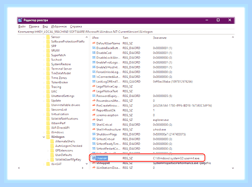252x187 pixels.
Task: Click the Userinit string value icon
Action: pos(94,158)
